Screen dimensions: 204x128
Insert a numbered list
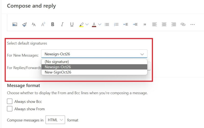[x=116, y=24]
